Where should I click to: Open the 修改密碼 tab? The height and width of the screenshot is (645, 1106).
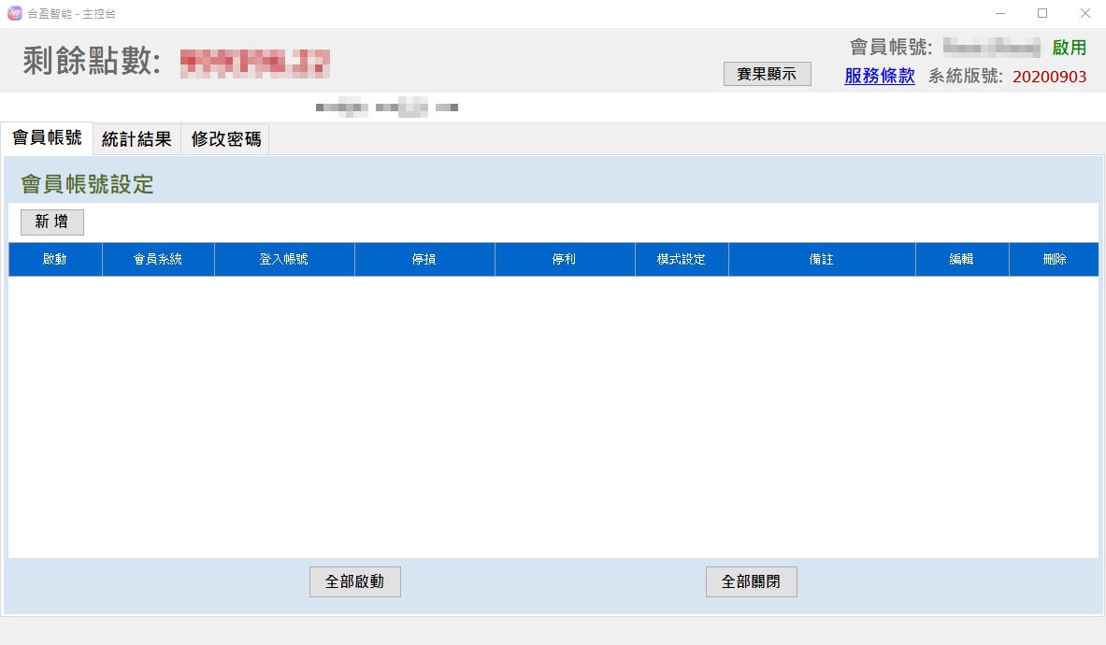point(225,140)
